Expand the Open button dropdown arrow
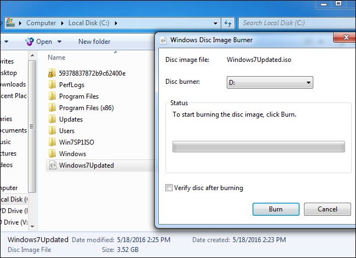The image size is (356, 258). [x=60, y=42]
